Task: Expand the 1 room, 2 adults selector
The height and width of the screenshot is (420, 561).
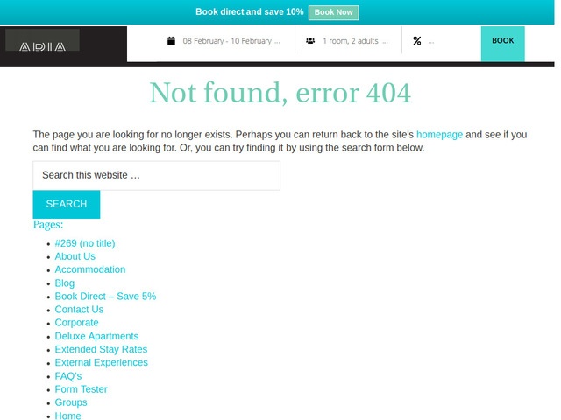Action: coord(355,40)
